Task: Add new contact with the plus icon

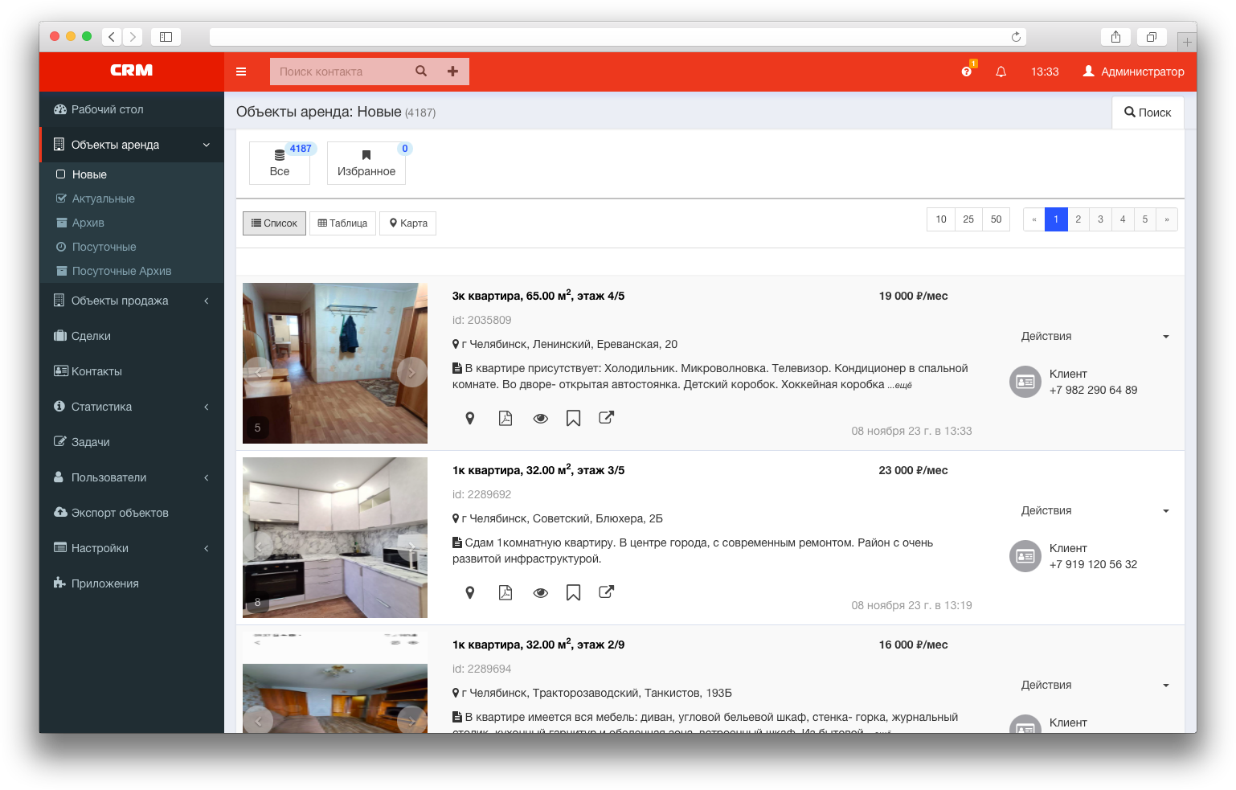Action: [452, 72]
